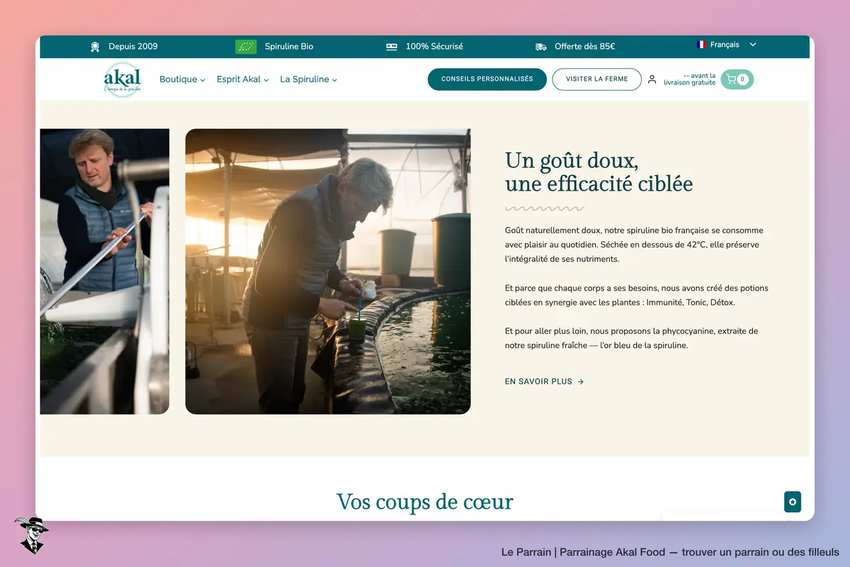The height and width of the screenshot is (567, 850).
Task: Follow the En savoir plus link
Action: 545,381
